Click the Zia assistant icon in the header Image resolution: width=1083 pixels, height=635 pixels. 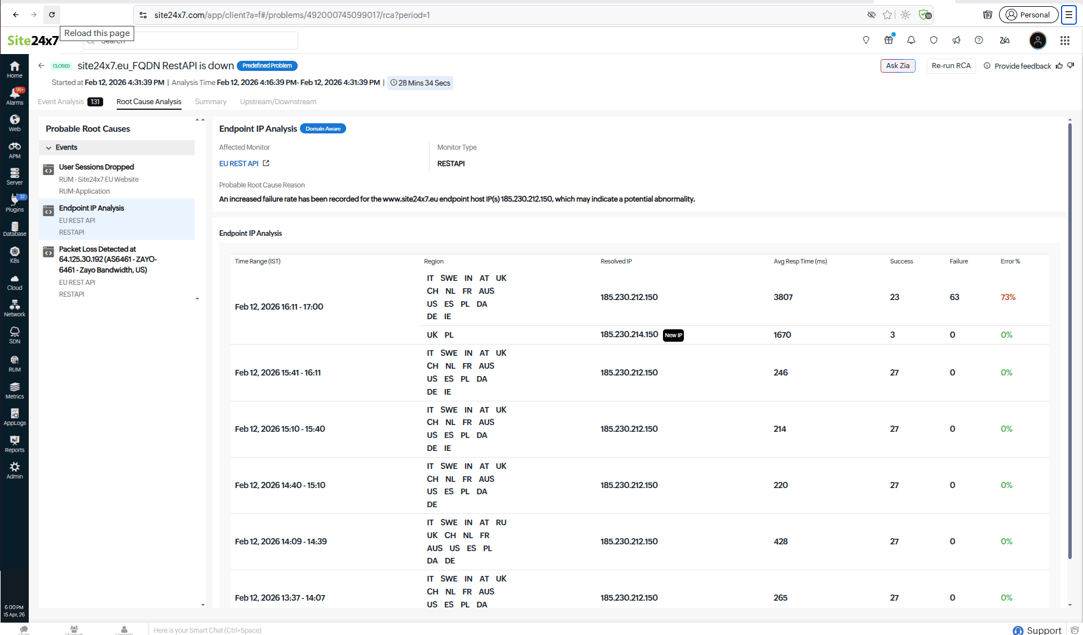click(x=1005, y=40)
